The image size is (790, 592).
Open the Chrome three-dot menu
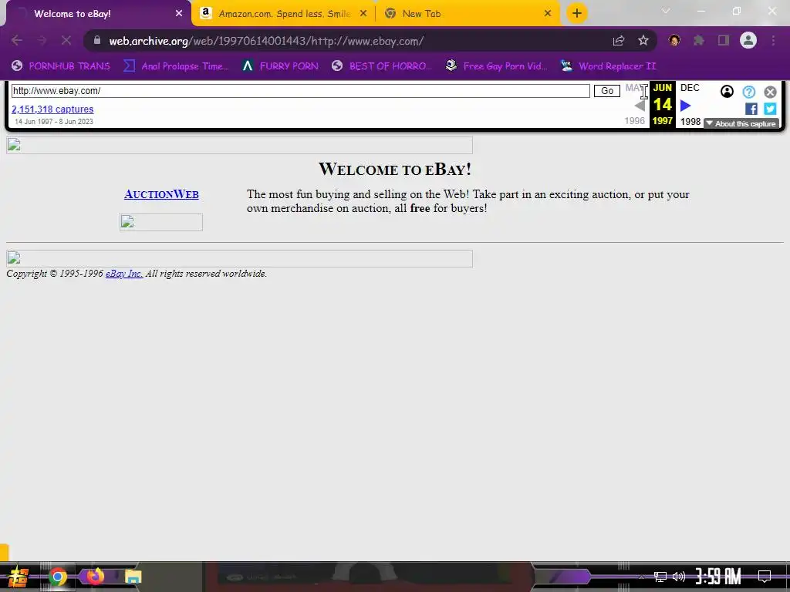[x=773, y=40]
